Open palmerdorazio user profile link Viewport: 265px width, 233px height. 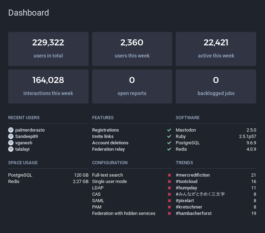[x=30, y=130]
